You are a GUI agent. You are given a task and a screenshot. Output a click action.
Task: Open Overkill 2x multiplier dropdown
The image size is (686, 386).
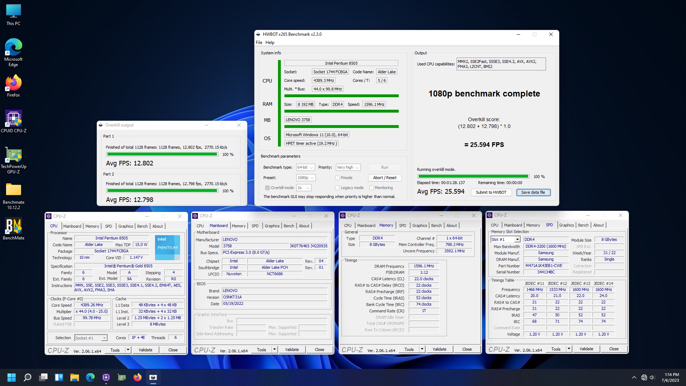(x=304, y=188)
